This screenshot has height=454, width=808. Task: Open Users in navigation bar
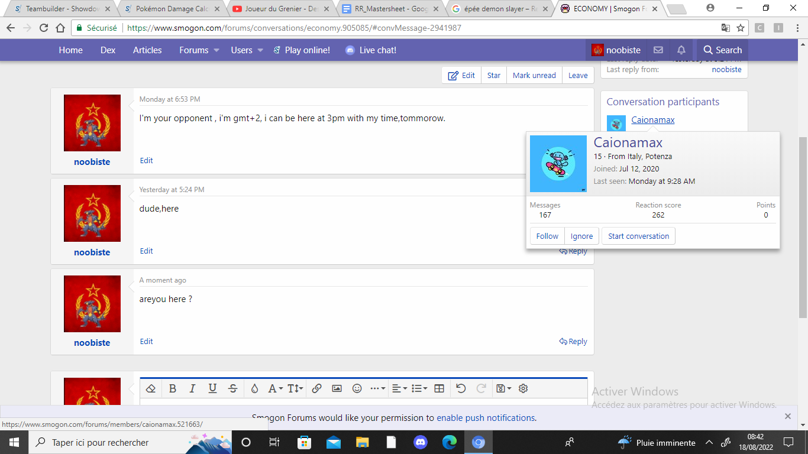241,50
